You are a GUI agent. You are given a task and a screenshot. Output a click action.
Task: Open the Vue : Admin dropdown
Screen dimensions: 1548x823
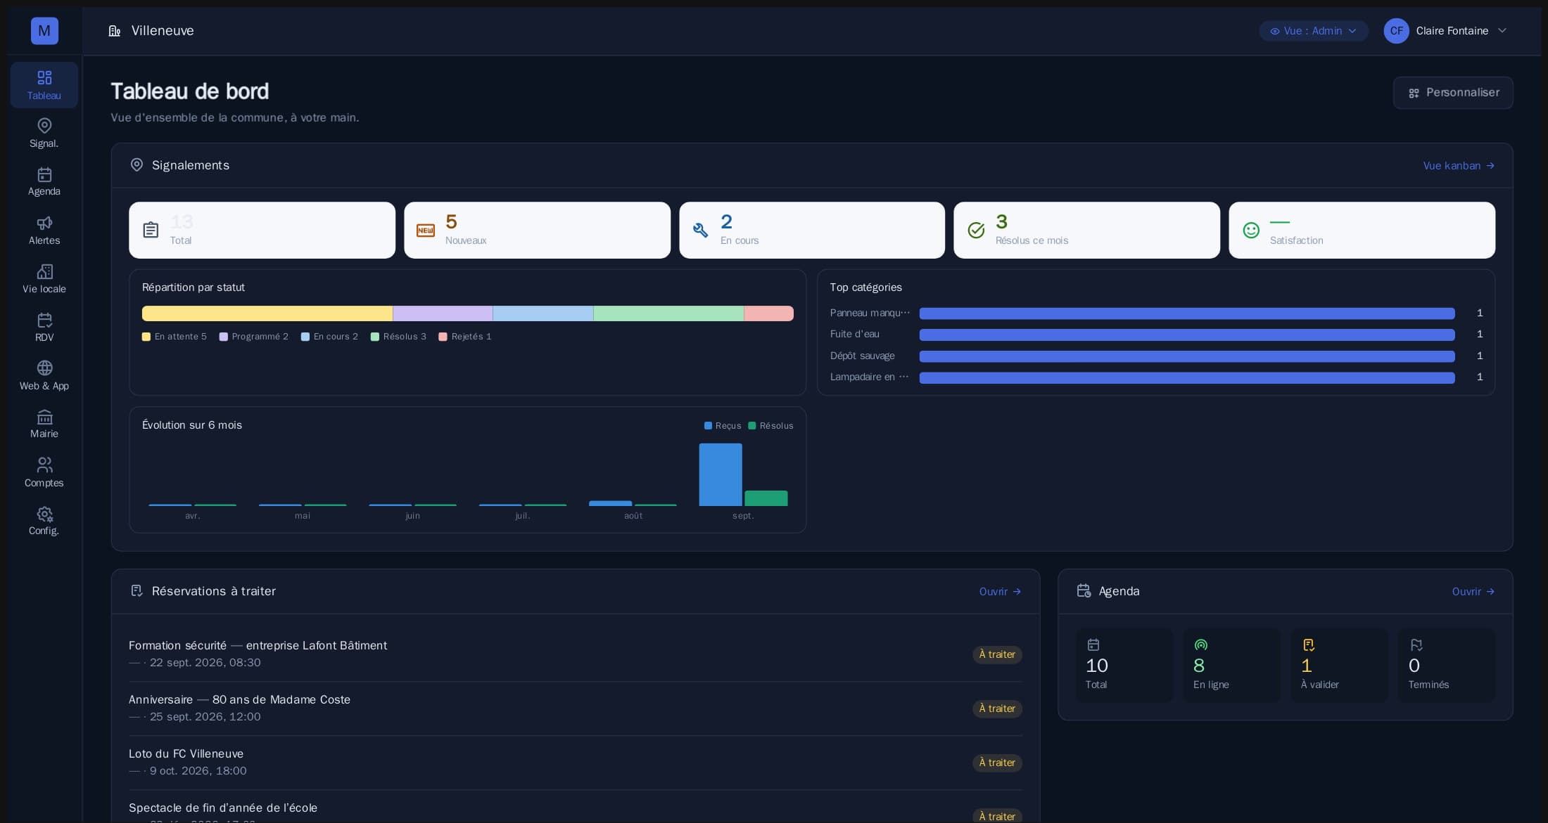[x=1314, y=31]
